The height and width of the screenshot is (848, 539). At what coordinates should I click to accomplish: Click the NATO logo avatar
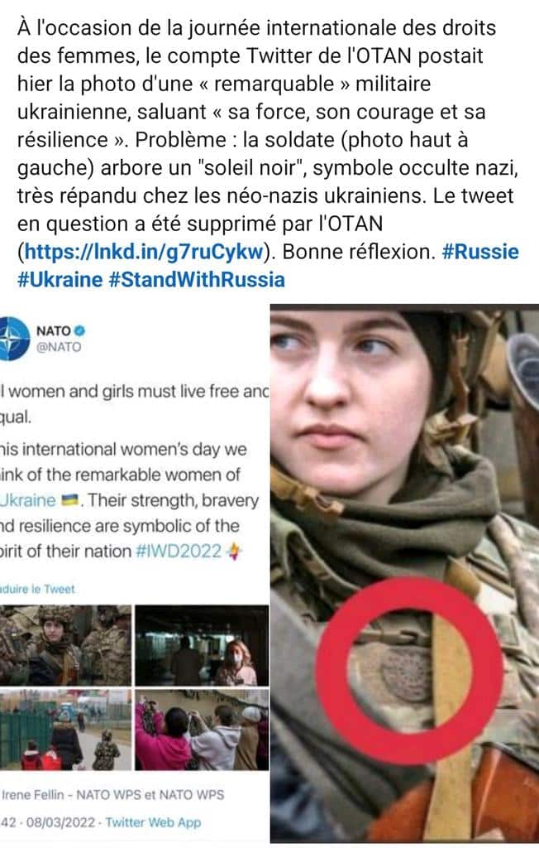(14, 339)
